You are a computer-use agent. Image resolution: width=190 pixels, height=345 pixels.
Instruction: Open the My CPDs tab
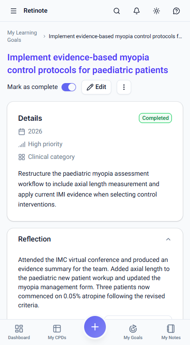click(57, 332)
